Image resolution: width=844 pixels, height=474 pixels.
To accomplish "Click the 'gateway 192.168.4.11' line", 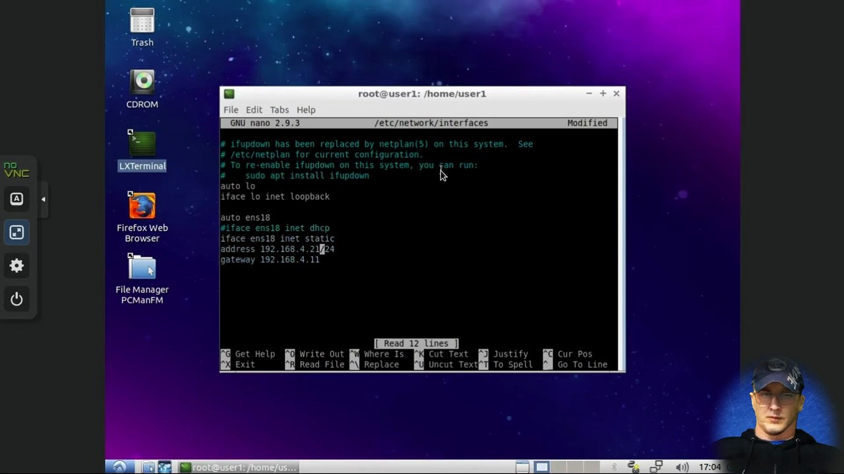I will click(270, 259).
